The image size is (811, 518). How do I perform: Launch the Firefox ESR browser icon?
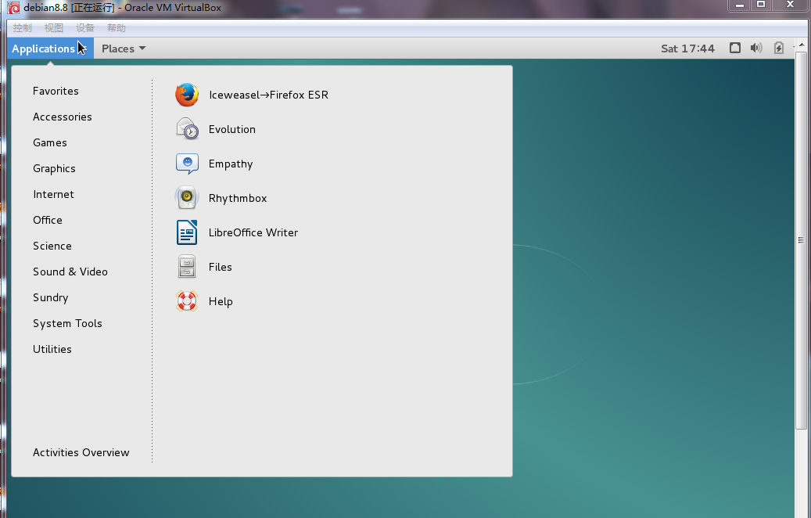tap(187, 95)
